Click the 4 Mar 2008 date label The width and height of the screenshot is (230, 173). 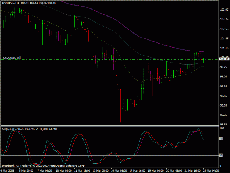tap(7, 171)
